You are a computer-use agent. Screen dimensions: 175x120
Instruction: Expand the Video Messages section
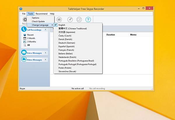coord(45,60)
